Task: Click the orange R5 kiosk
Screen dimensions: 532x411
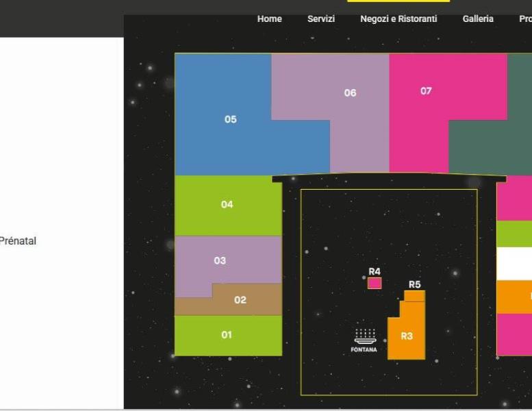Action: pos(414,296)
